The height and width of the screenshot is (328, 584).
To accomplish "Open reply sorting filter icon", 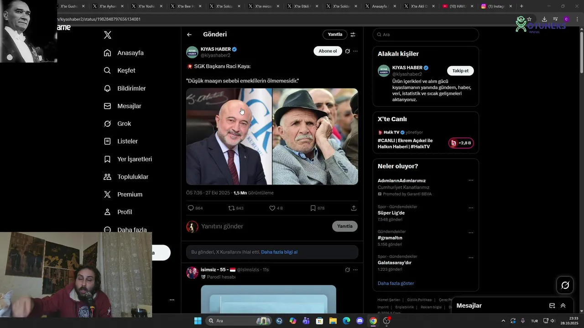I will click(353, 35).
